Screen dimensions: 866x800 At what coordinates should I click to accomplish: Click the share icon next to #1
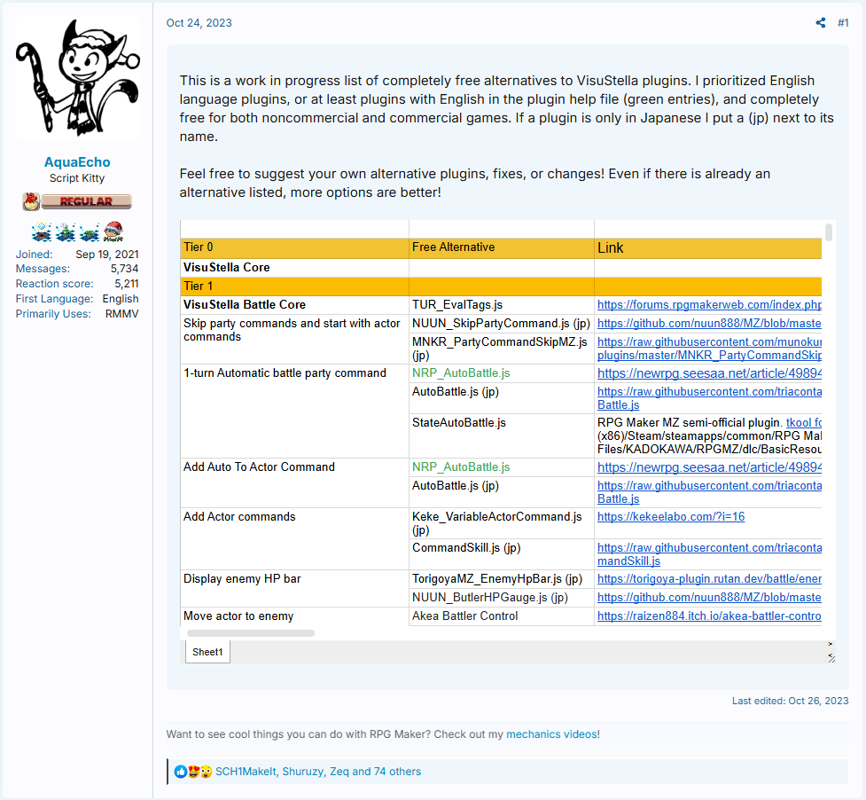[x=821, y=23]
